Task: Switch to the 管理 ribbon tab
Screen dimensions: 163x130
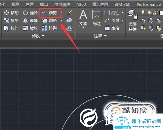Action: pos(30,4)
